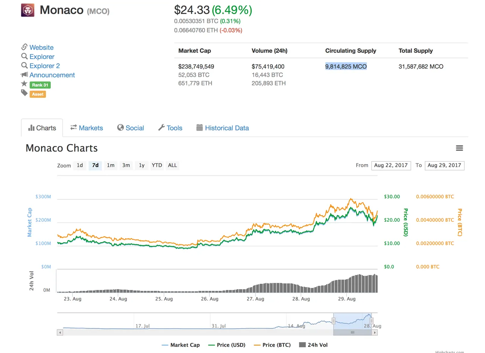This screenshot has width=485, height=353.
Task: Click the magnifier icon beside Explorer 2
Action: [24, 65]
